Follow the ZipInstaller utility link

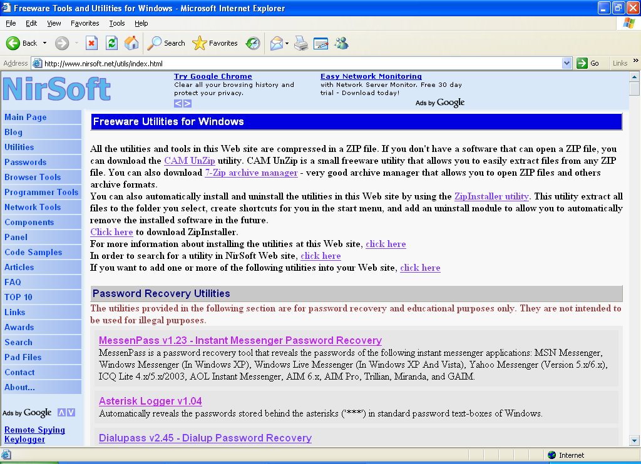492,196
